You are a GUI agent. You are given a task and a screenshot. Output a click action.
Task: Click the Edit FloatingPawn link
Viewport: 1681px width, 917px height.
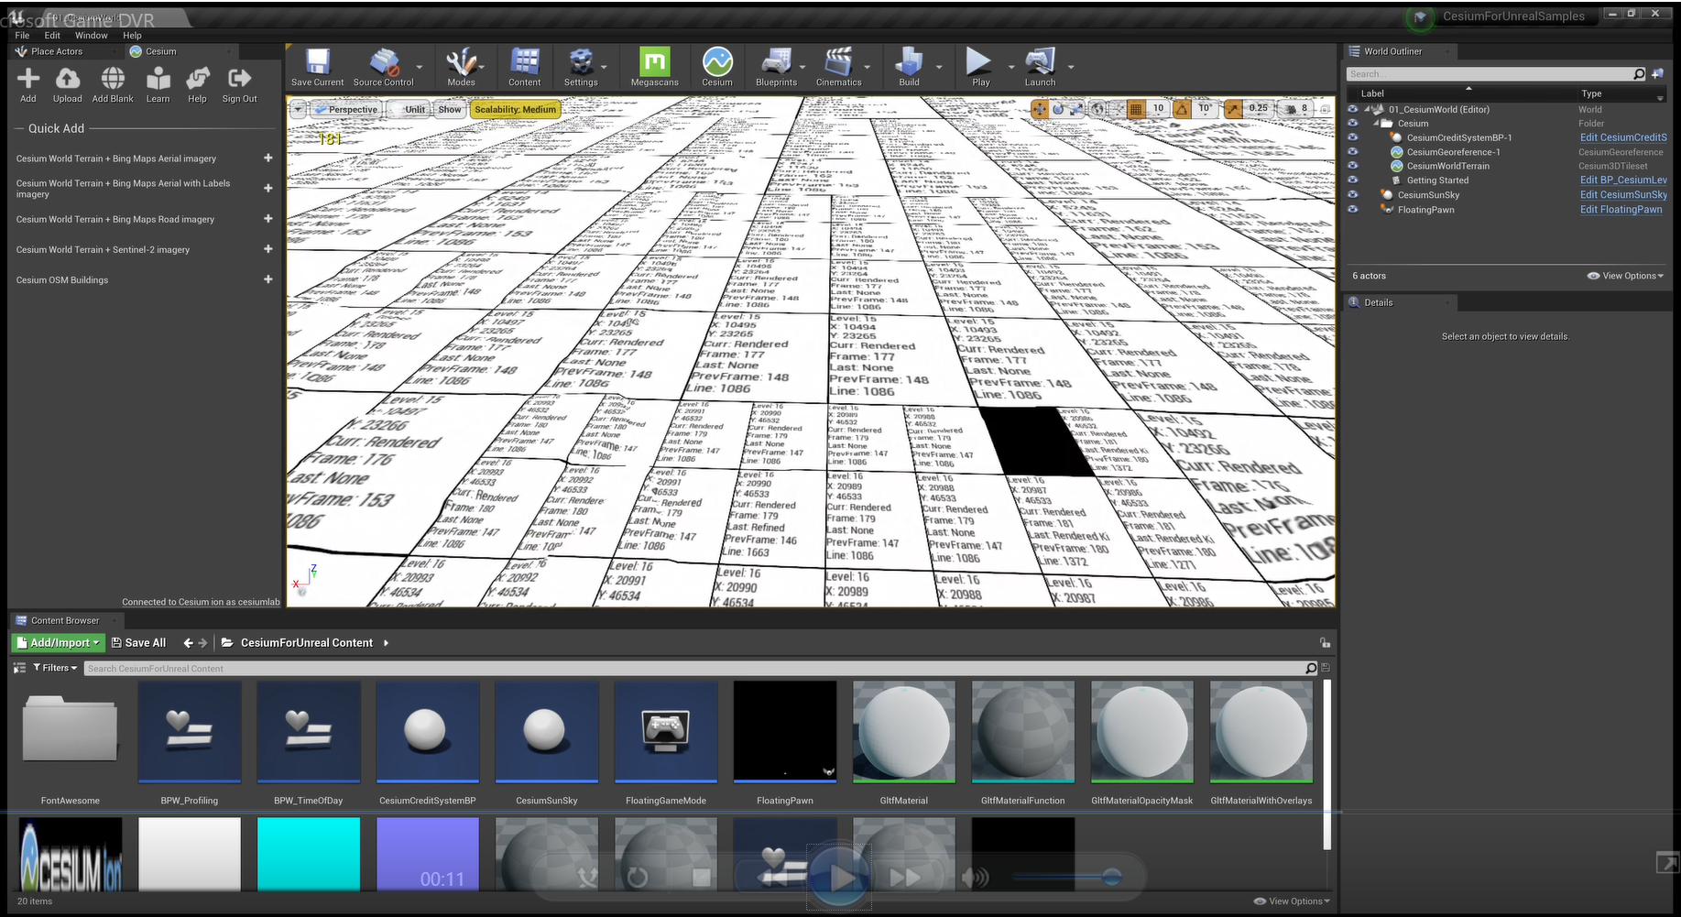tap(1621, 209)
